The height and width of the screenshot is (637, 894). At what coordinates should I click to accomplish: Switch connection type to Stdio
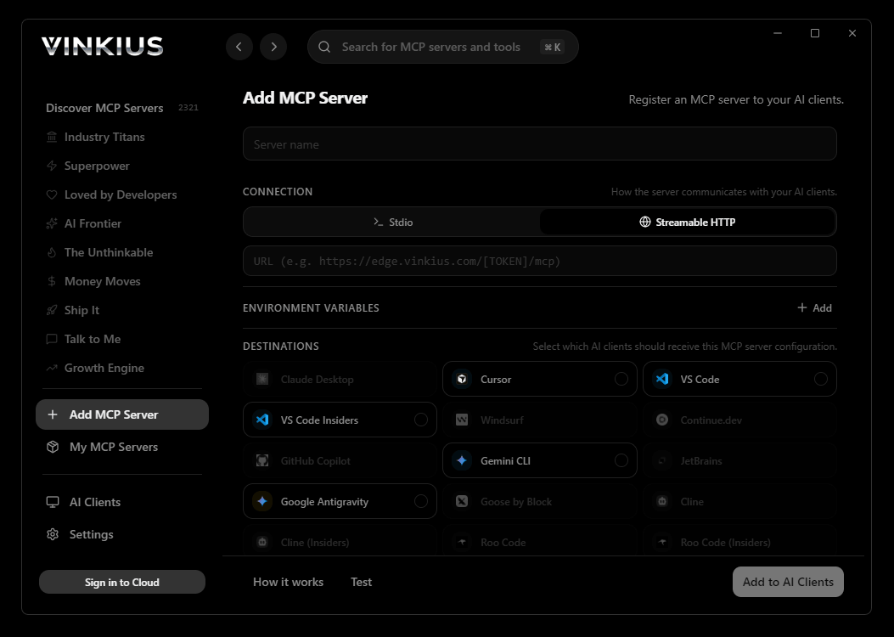392,222
